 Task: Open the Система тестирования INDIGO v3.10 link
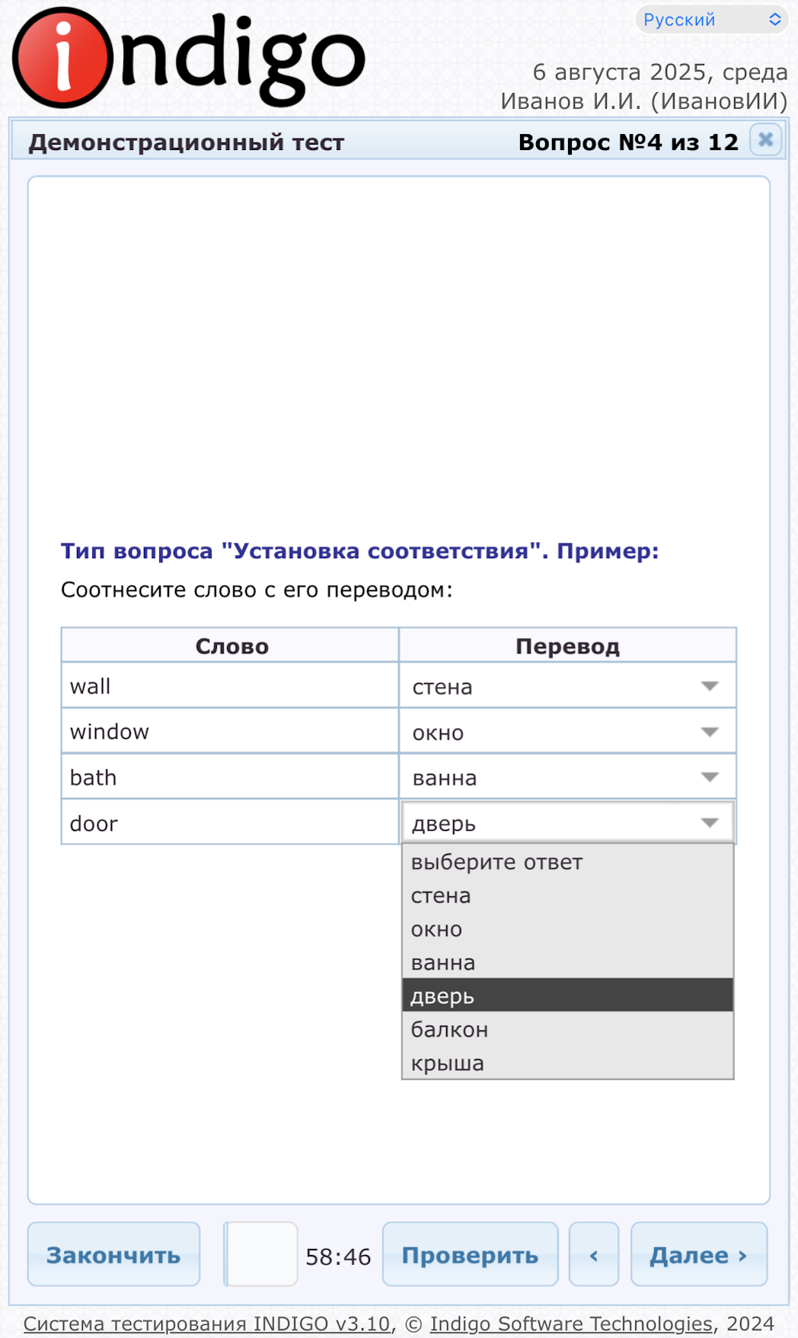click(x=206, y=1324)
